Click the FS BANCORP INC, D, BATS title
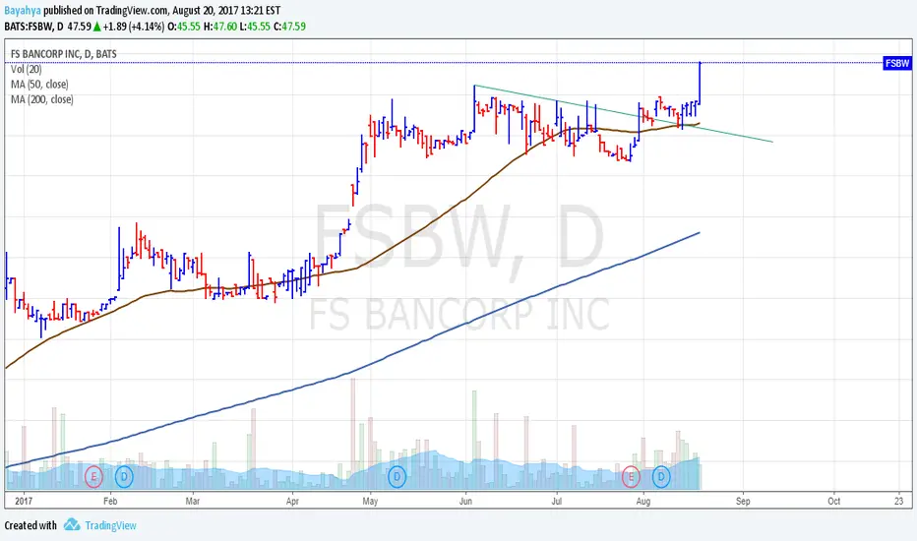This screenshot has height=541, width=917. tap(64, 54)
